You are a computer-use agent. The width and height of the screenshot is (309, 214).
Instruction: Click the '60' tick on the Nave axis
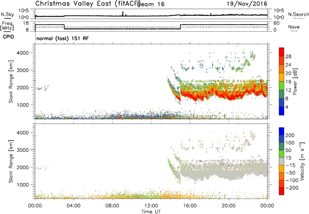[x=276, y=23]
